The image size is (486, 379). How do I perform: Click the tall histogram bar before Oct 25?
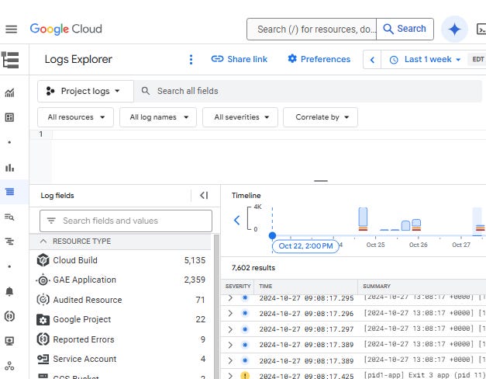coord(363,219)
